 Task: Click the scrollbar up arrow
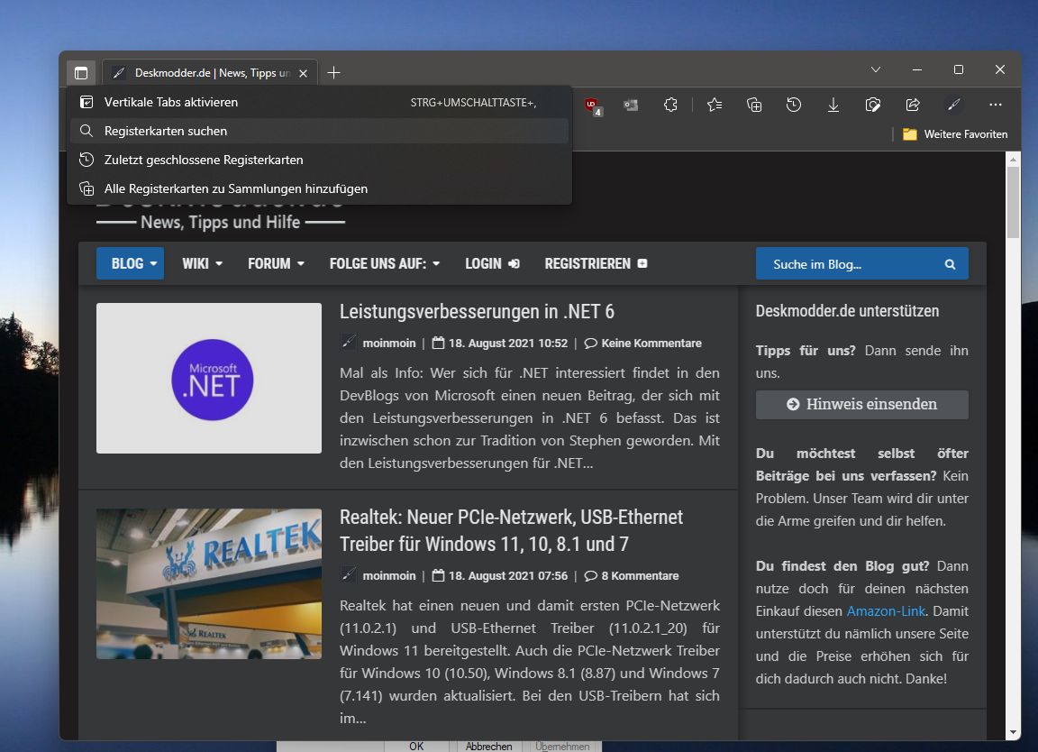[1013, 159]
